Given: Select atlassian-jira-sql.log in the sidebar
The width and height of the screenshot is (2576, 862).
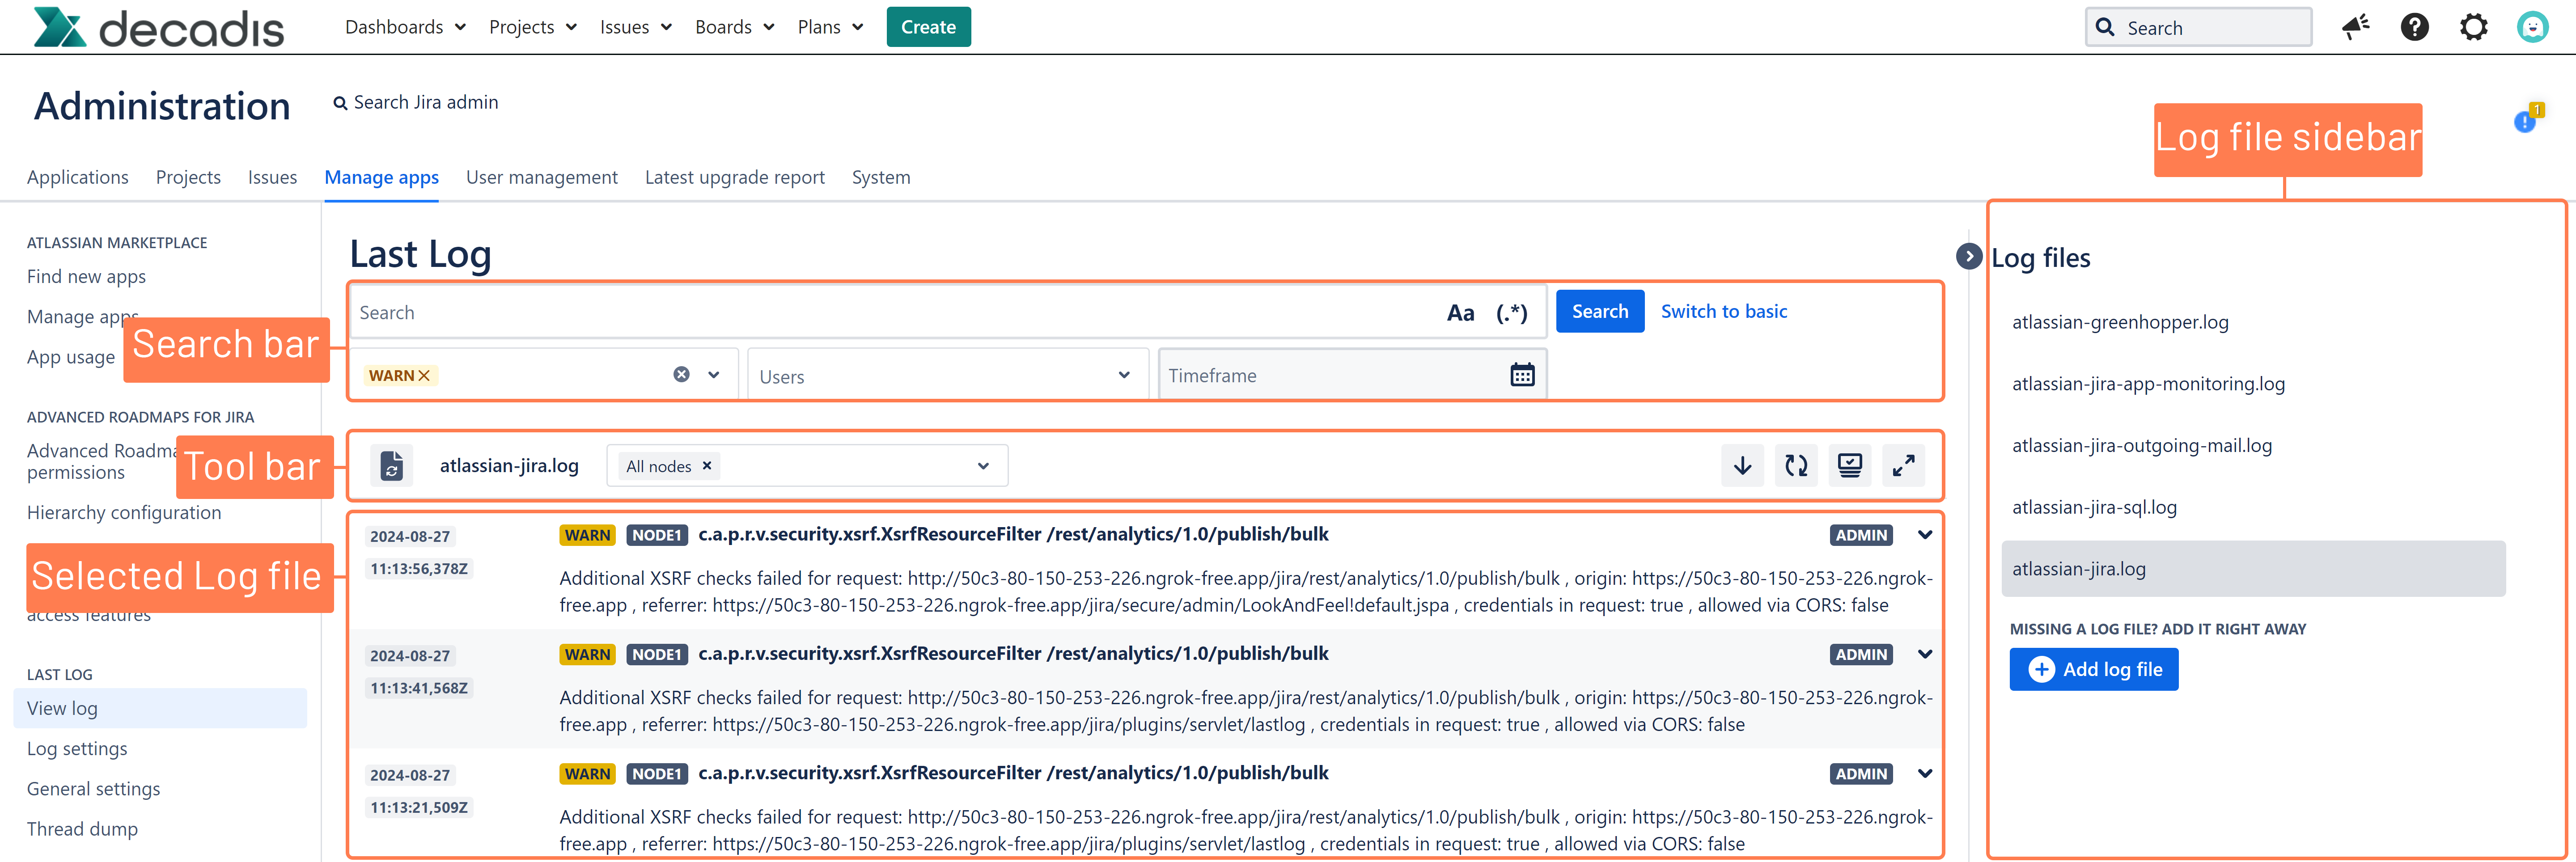Looking at the screenshot, I should (2094, 507).
